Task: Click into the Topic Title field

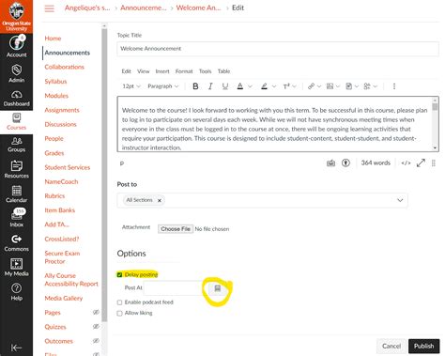Action: (278, 49)
